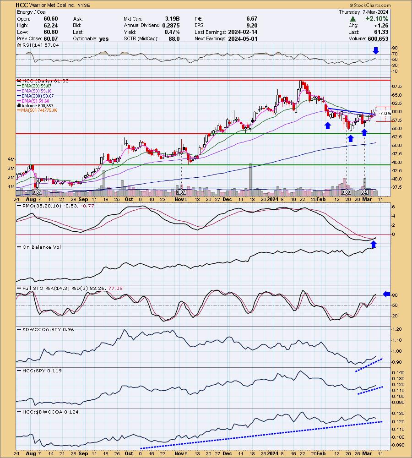This screenshot has height=458, width=412.
Task: Click the Chg value +1.26
Action: tap(381, 25)
